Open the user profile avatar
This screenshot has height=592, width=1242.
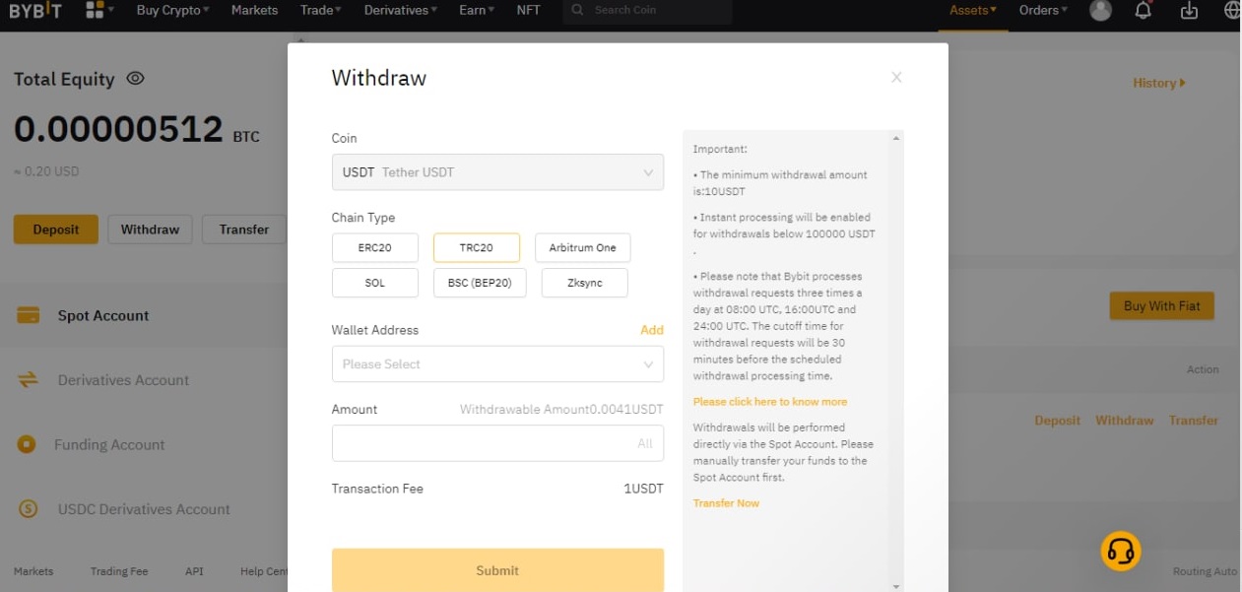1100,12
